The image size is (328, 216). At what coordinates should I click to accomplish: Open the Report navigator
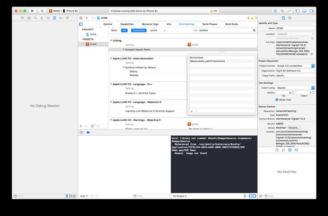tap(68, 18)
